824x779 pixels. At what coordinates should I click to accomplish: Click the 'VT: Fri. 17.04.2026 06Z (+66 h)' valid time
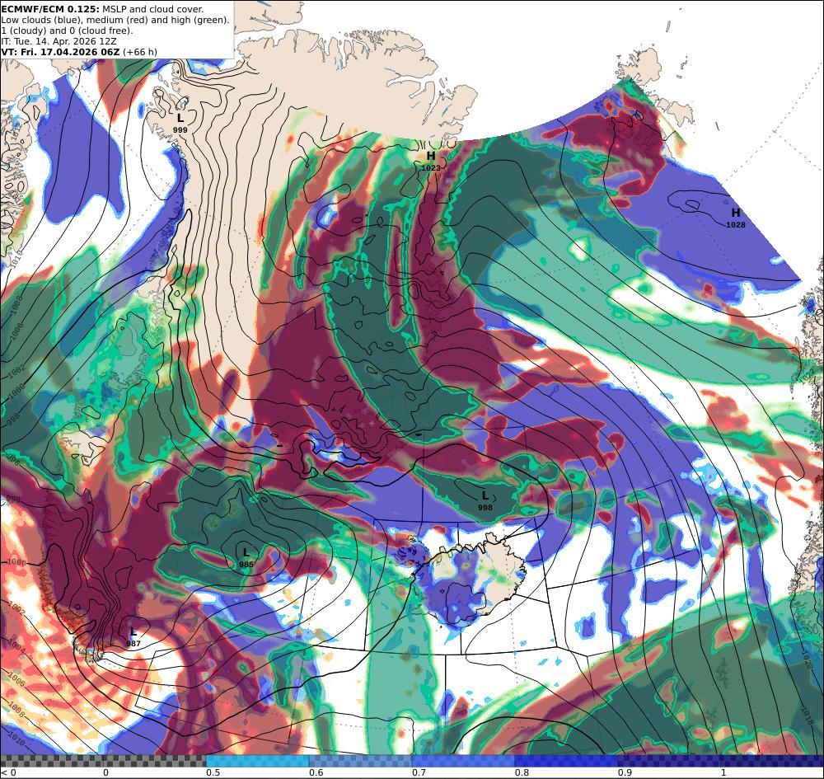(79, 52)
